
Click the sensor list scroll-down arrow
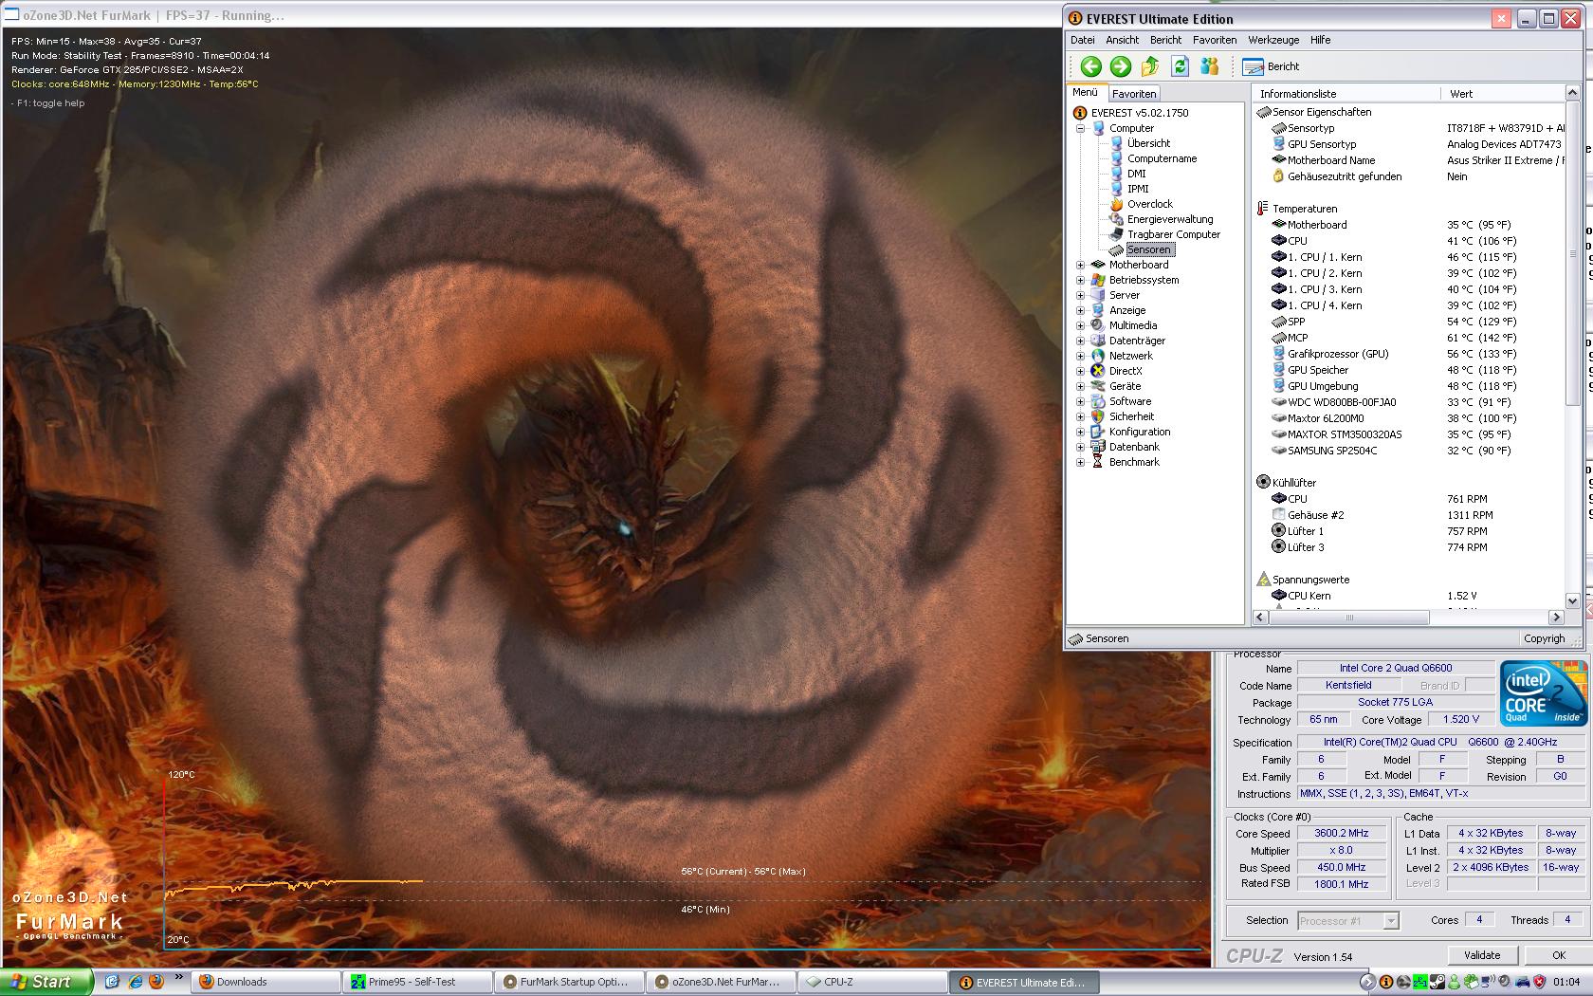(x=1572, y=600)
